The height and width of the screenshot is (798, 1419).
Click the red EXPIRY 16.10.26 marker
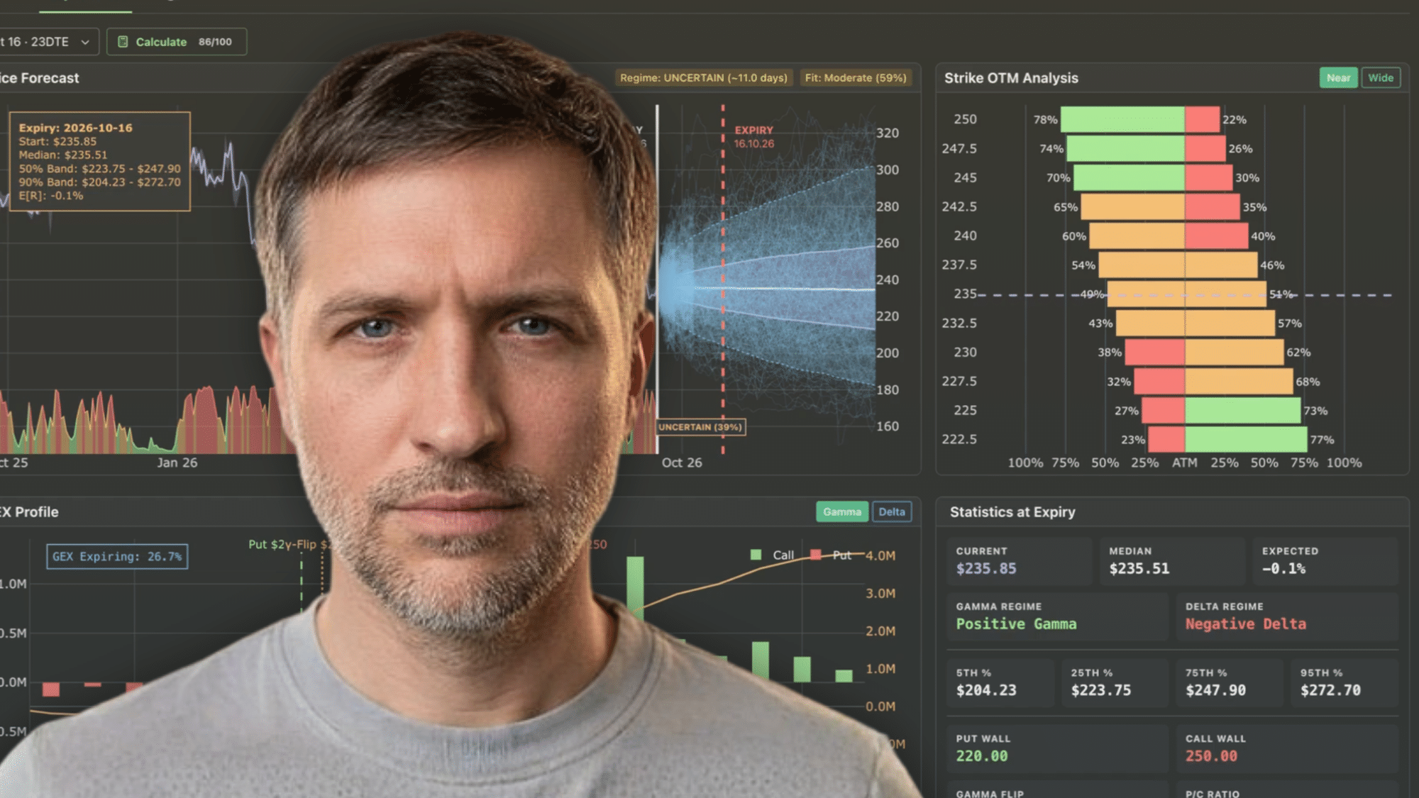(753, 137)
